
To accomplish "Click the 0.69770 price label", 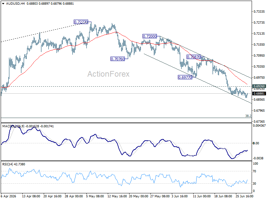I will tap(185, 77).
